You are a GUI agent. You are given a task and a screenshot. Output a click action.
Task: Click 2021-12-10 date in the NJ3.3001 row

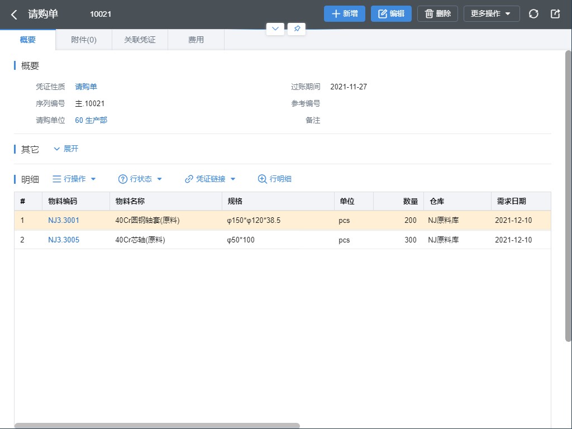pos(513,220)
